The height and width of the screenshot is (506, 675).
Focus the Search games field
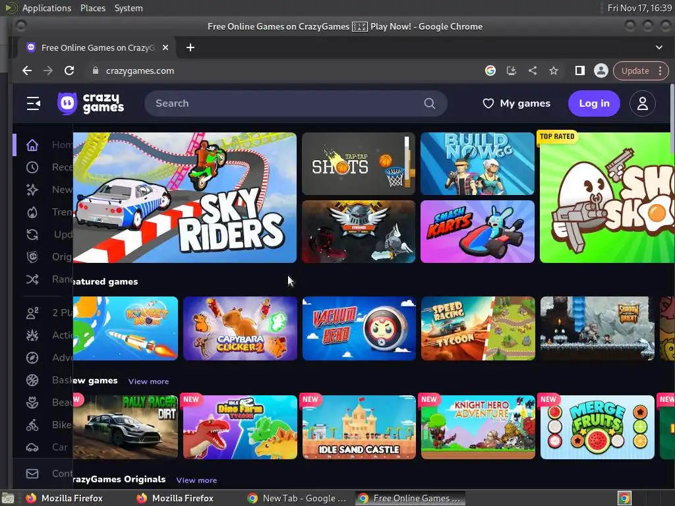[296, 103]
